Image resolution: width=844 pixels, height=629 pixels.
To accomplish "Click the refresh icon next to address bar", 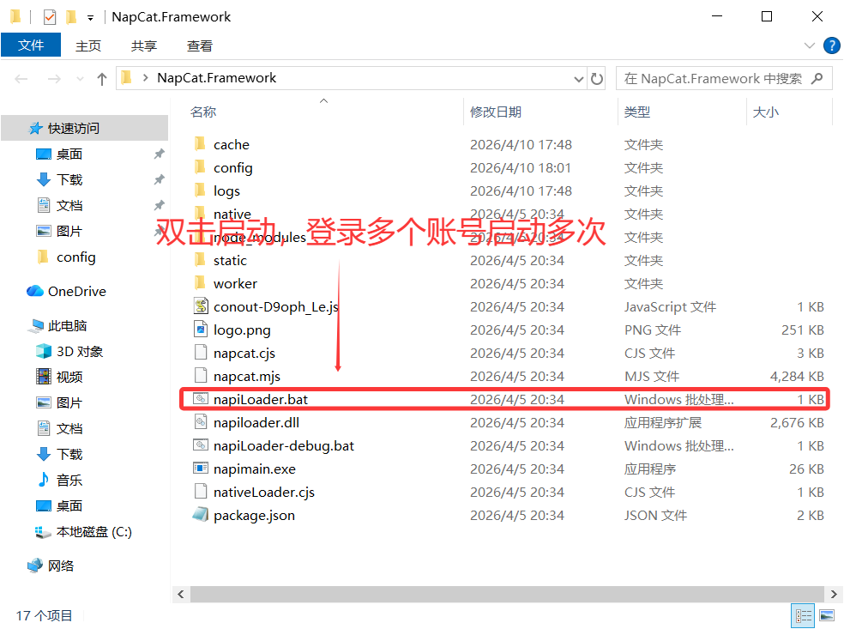I will [x=597, y=77].
